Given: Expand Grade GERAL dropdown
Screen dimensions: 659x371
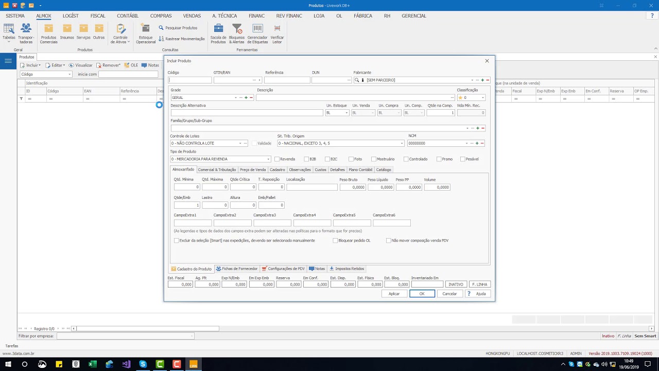Looking at the screenshot, I should pos(236,97).
